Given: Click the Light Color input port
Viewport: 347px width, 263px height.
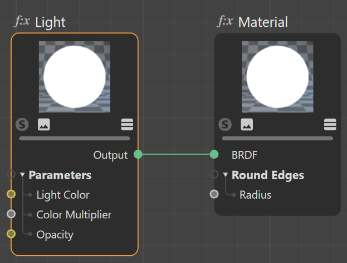Looking at the screenshot, I should (x=11, y=194).
